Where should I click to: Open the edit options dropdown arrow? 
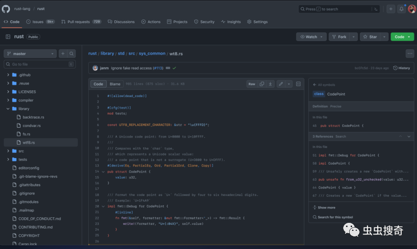(x=289, y=84)
